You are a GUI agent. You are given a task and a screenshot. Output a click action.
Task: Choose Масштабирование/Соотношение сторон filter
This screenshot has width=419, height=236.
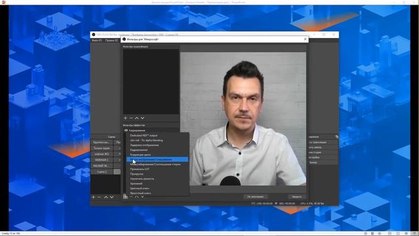pyautogui.click(x=157, y=165)
